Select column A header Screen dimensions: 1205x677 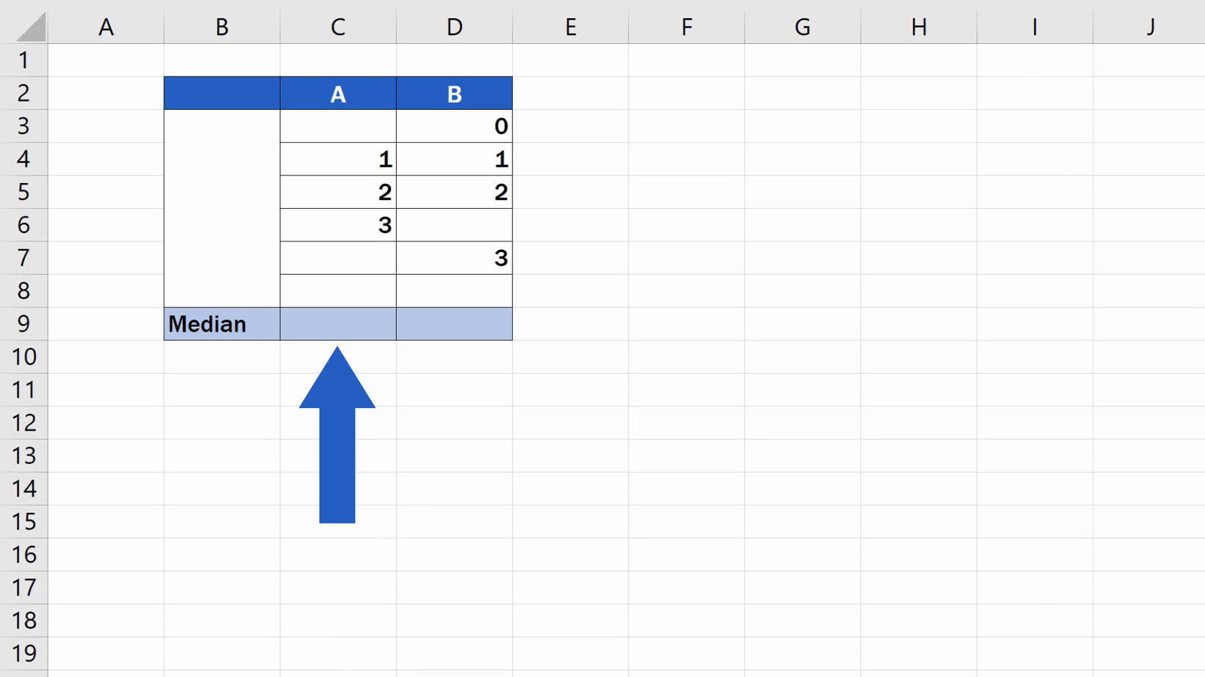(106, 26)
